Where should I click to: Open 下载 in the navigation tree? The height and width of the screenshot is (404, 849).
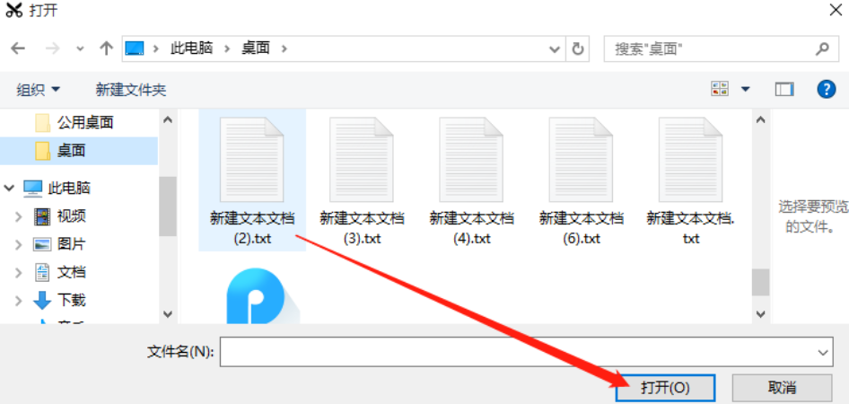click(x=72, y=300)
